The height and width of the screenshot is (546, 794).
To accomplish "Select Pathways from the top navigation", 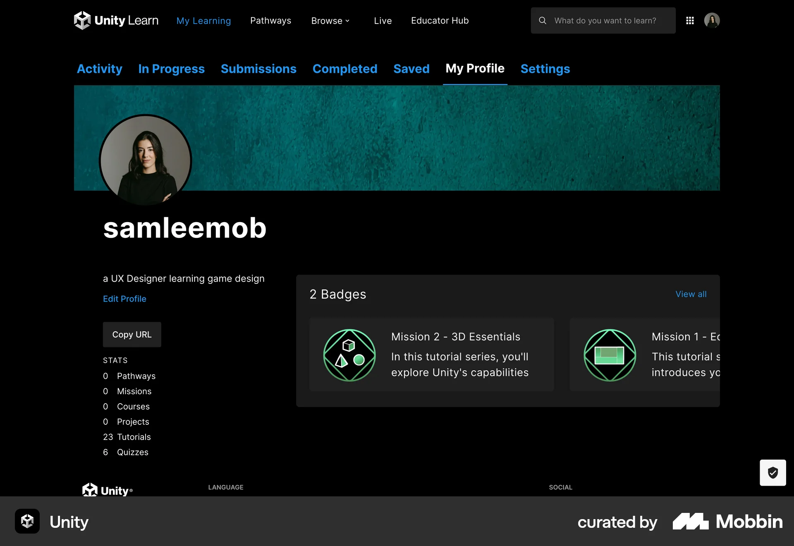I will pyautogui.click(x=271, y=20).
